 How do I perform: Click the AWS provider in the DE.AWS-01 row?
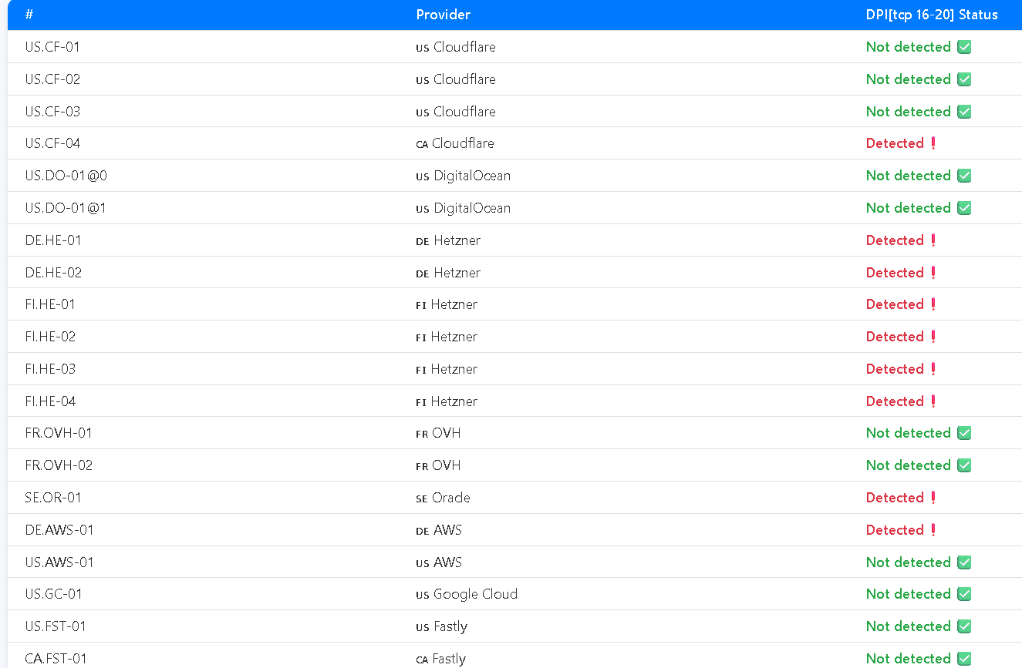pos(439,530)
